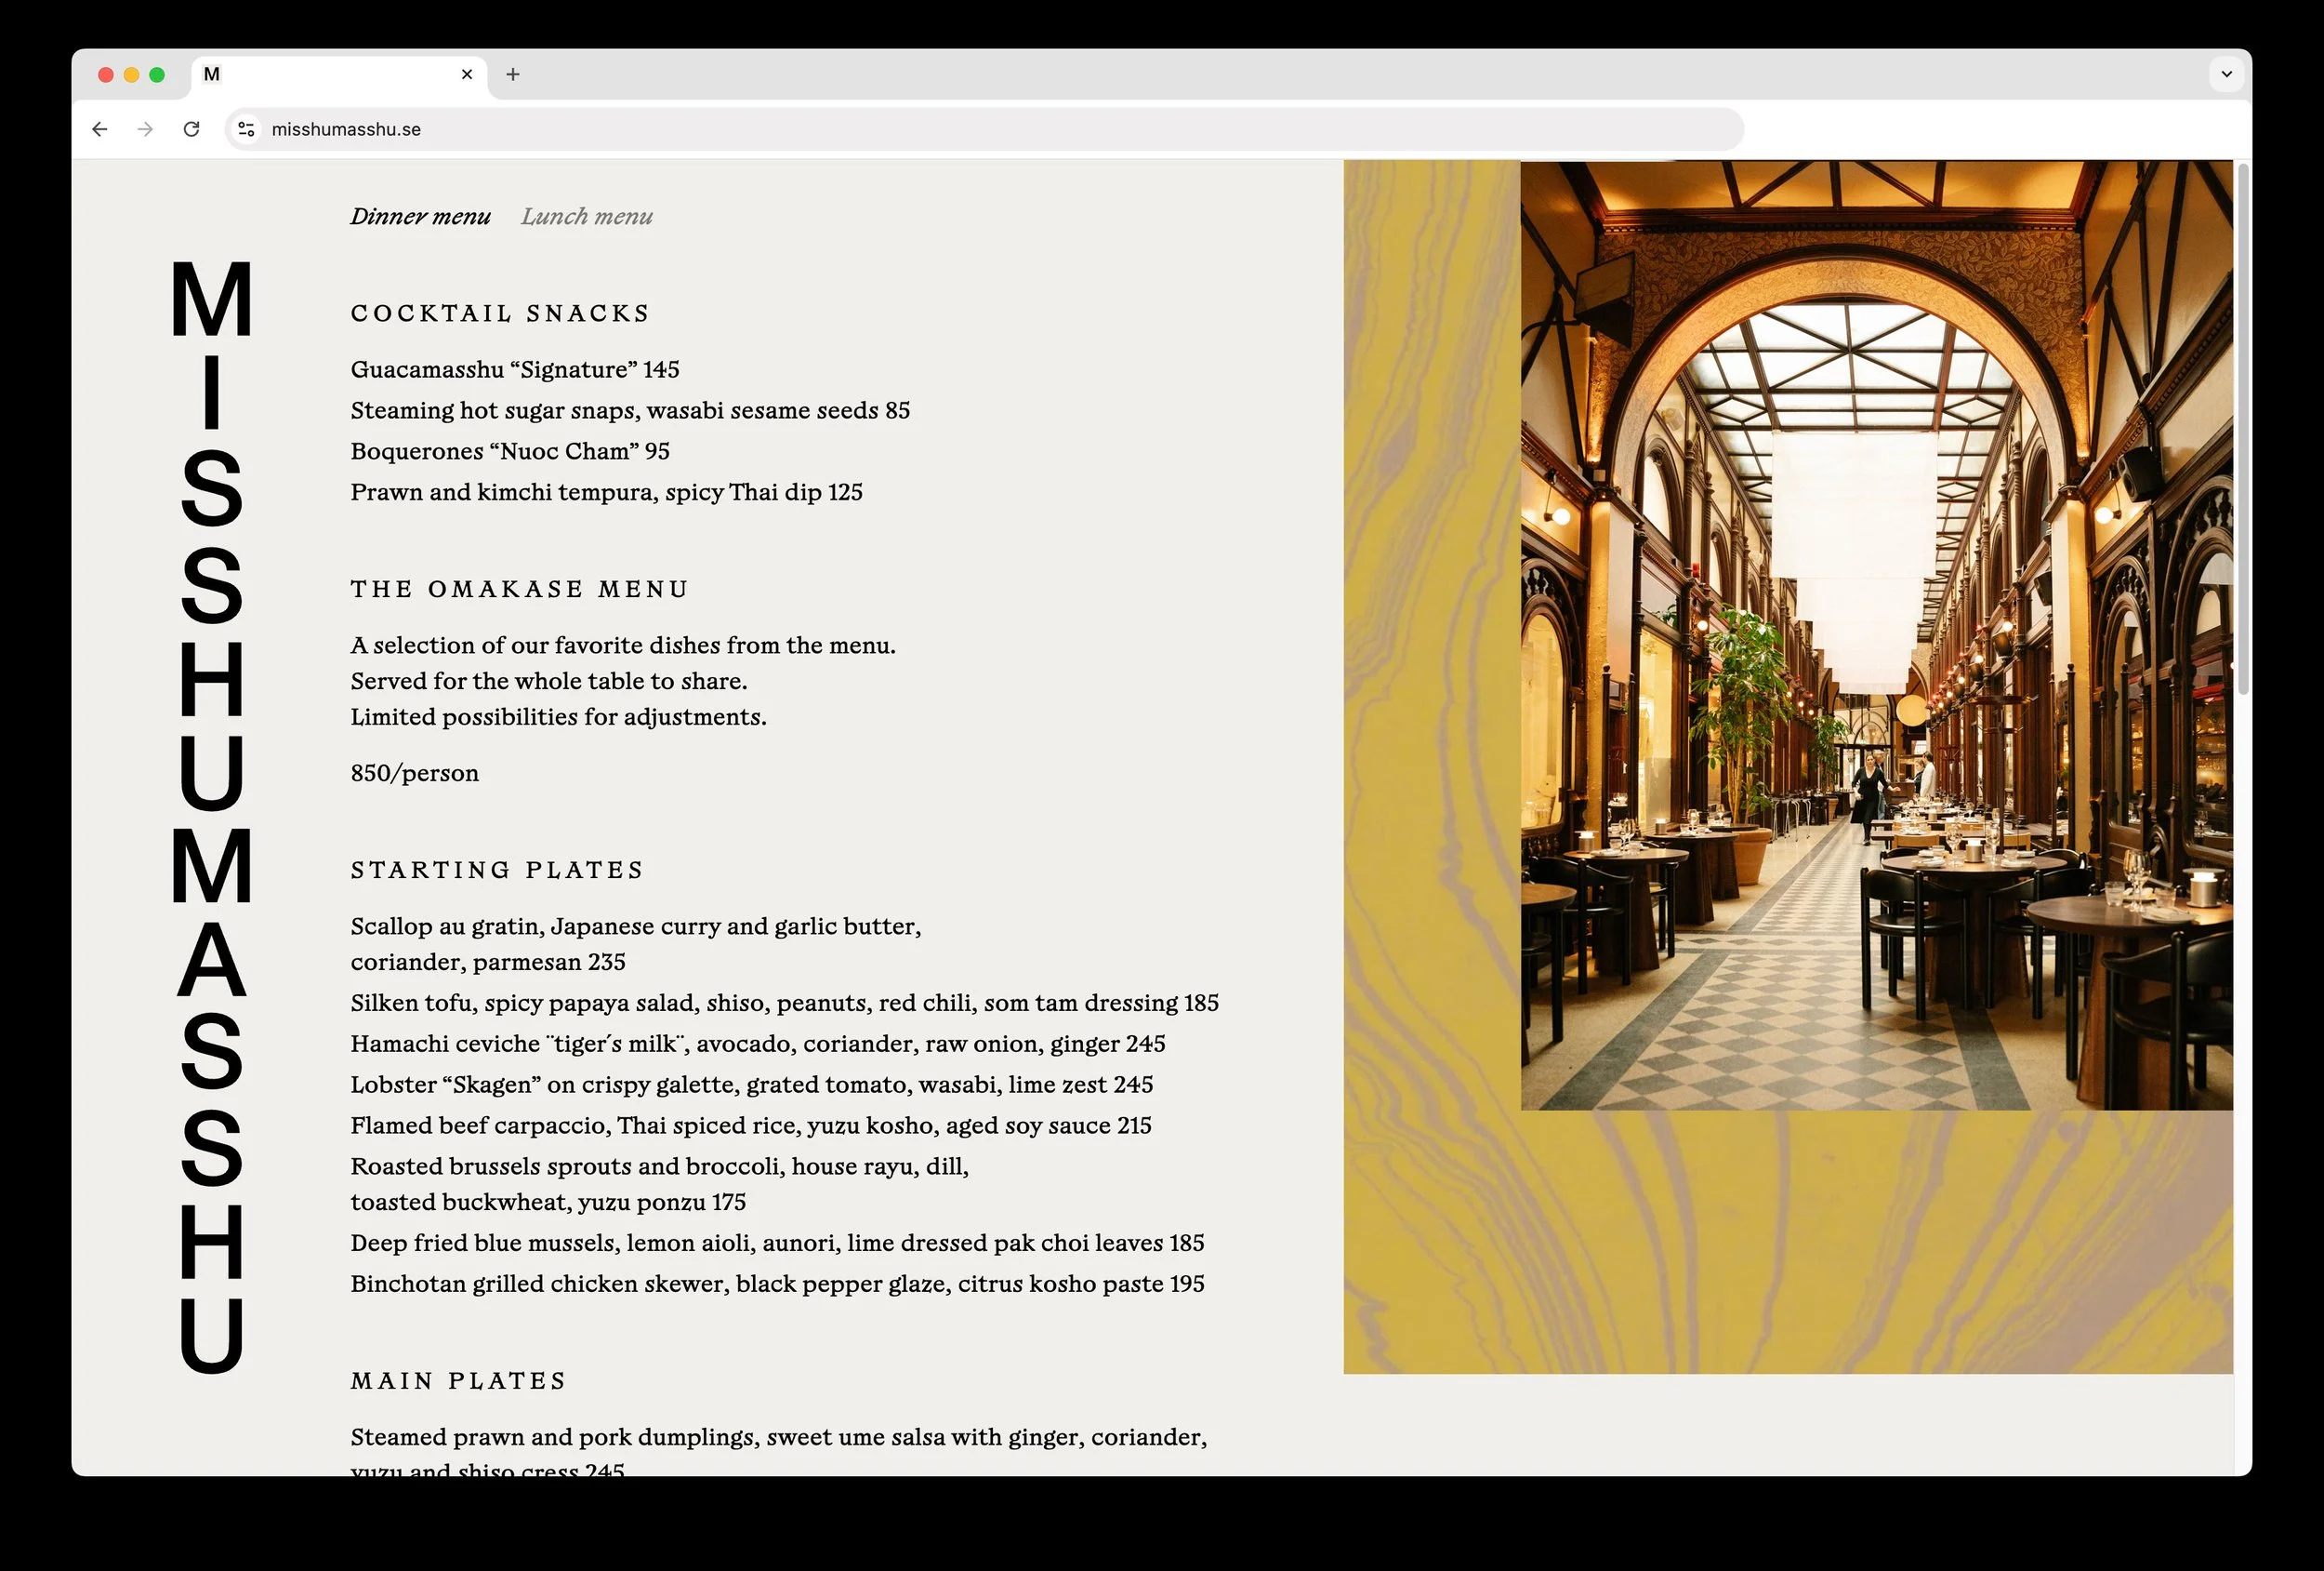Image resolution: width=2324 pixels, height=1571 pixels.
Task: Click the Cocktail Snacks heading
Action: coord(500,313)
